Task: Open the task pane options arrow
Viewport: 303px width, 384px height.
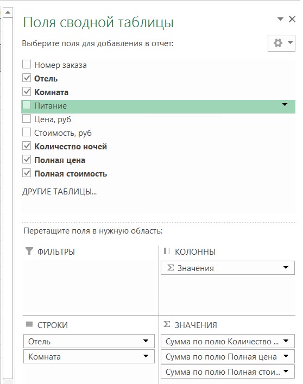Action: click(280, 19)
